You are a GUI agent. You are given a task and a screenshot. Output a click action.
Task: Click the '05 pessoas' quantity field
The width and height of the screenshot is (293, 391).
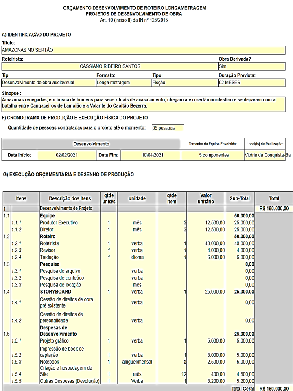point(168,128)
